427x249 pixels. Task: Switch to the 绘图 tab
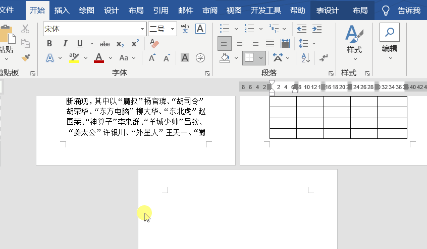[x=87, y=11]
